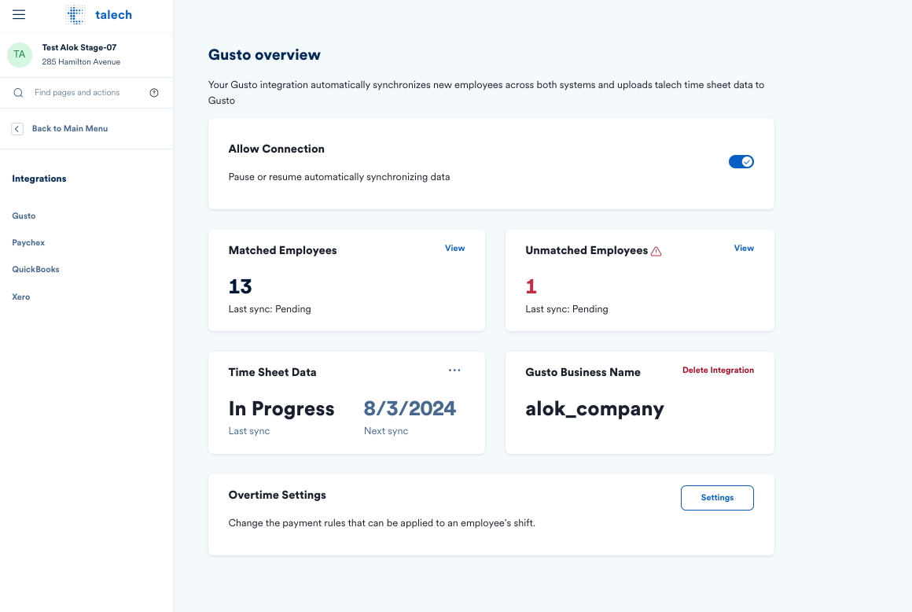This screenshot has height=612, width=912.
Task: Click the Unmatched Employees warning icon
Action: [x=656, y=251]
